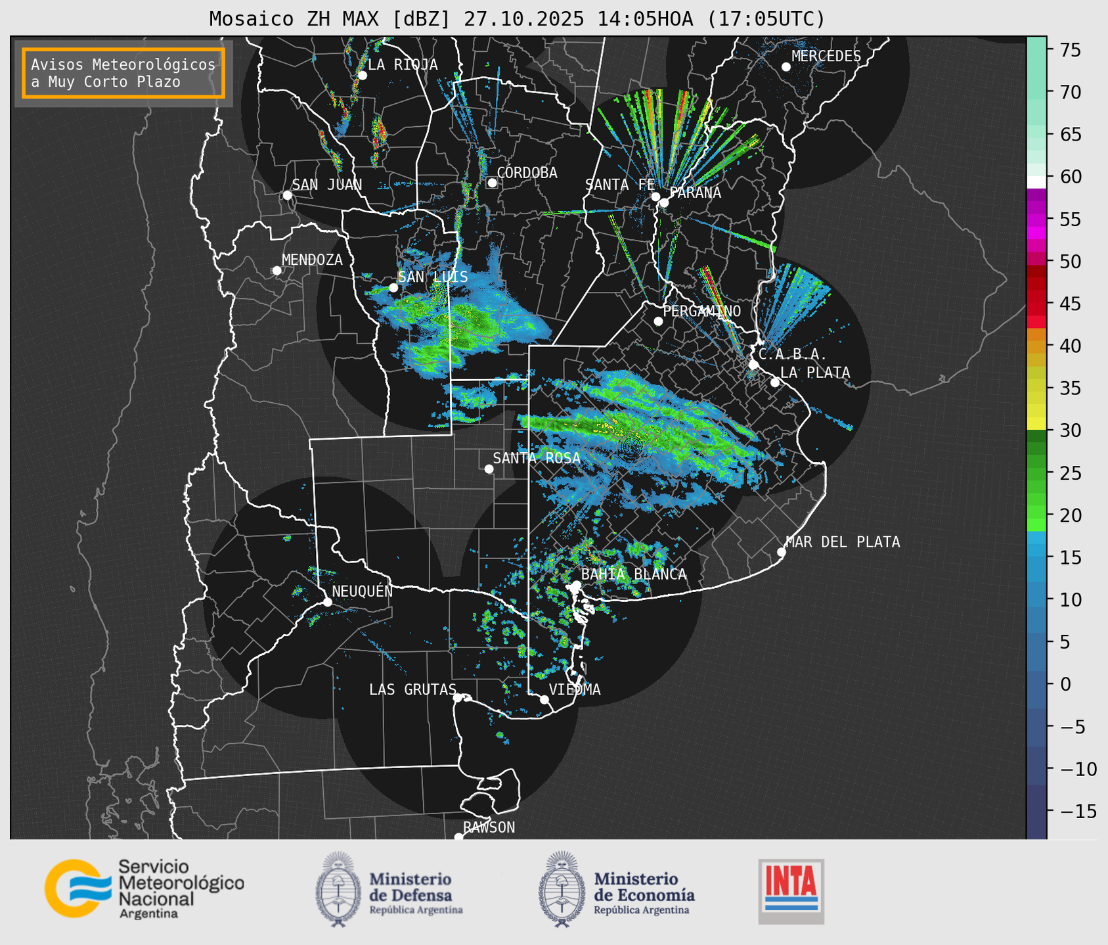Pick the white 60 dBZ band on the colorbar

[1036, 181]
